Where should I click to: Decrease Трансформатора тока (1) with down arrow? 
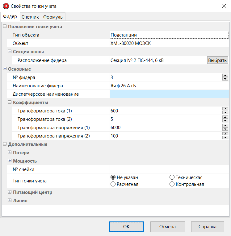click(x=225, y=112)
